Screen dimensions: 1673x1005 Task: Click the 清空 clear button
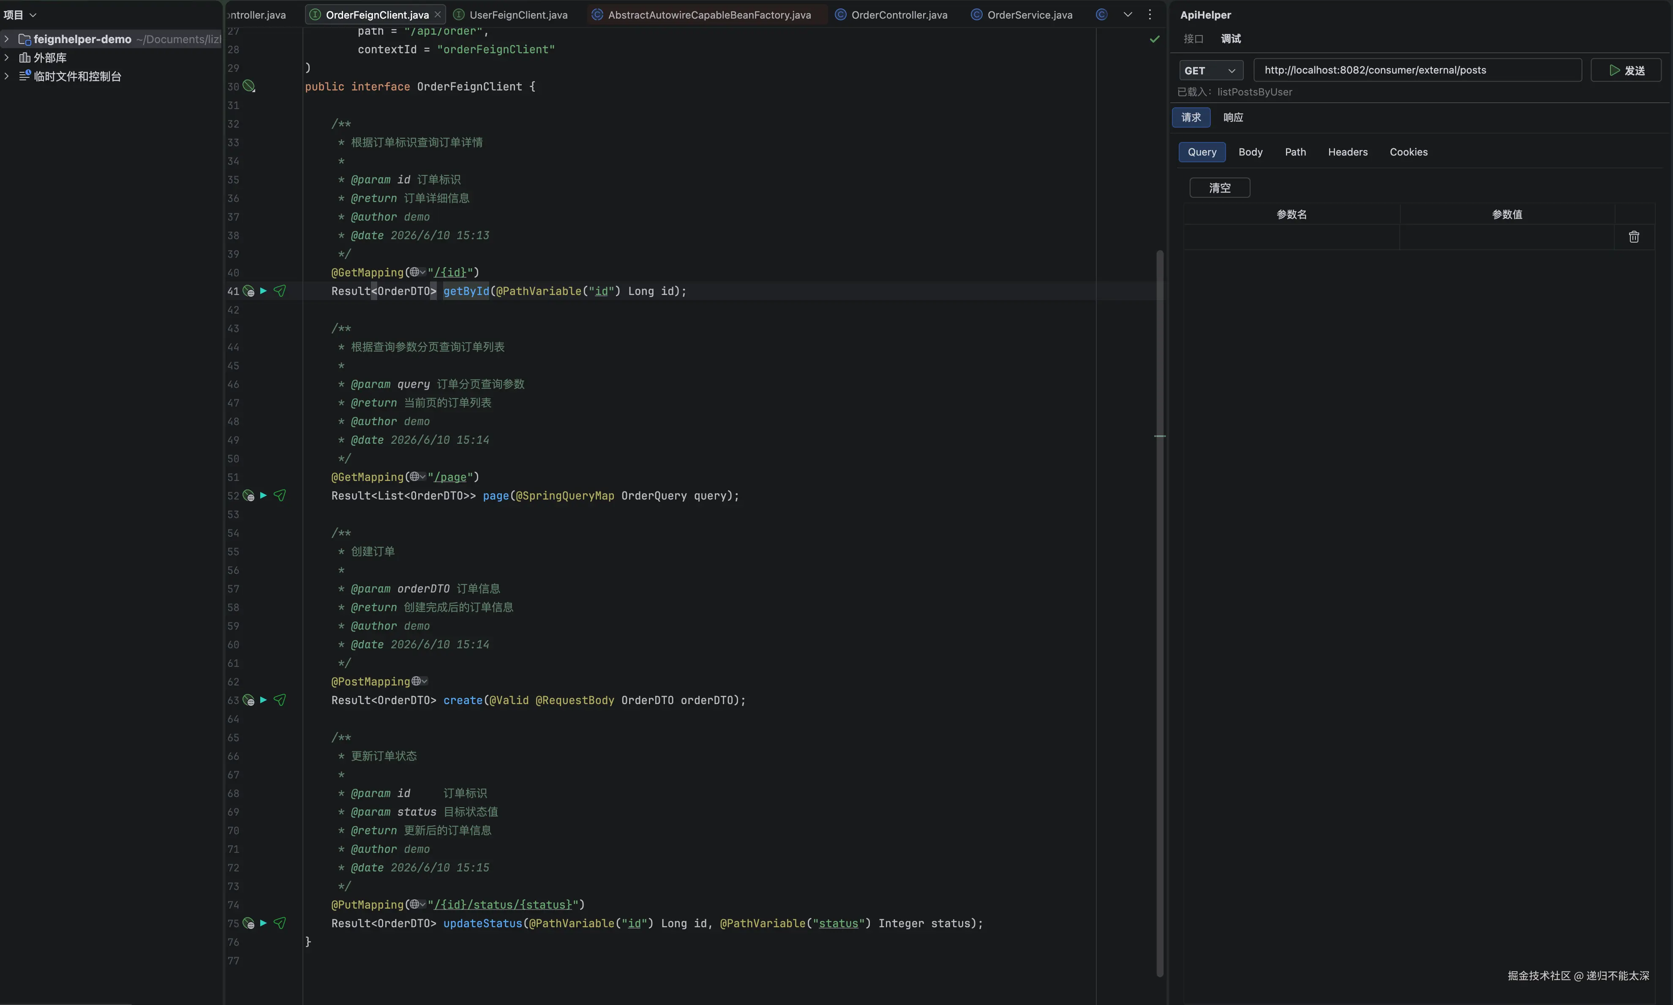coord(1220,188)
